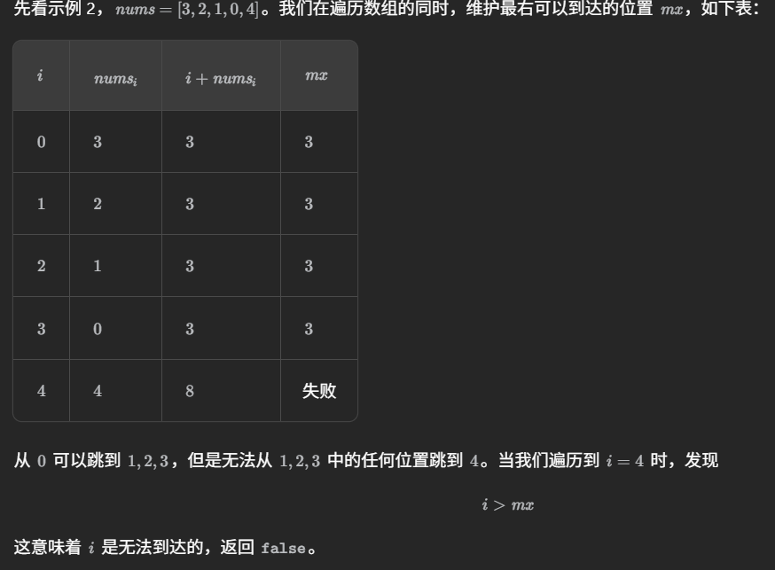The image size is (775, 570).
Task: Click the "失败" cell in the last row
Action: [x=318, y=391]
